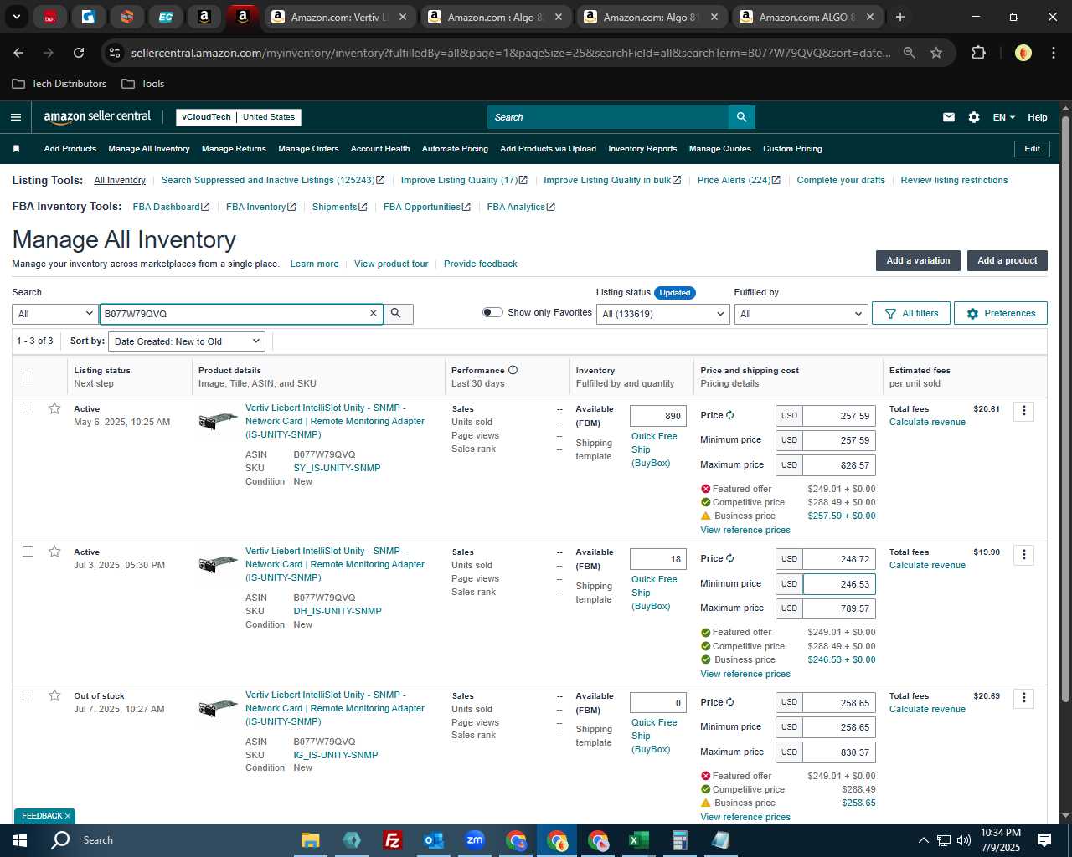Click the inventory search magnifier button
The width and height of the screenshot is (1072, 857).
(396, 314)
